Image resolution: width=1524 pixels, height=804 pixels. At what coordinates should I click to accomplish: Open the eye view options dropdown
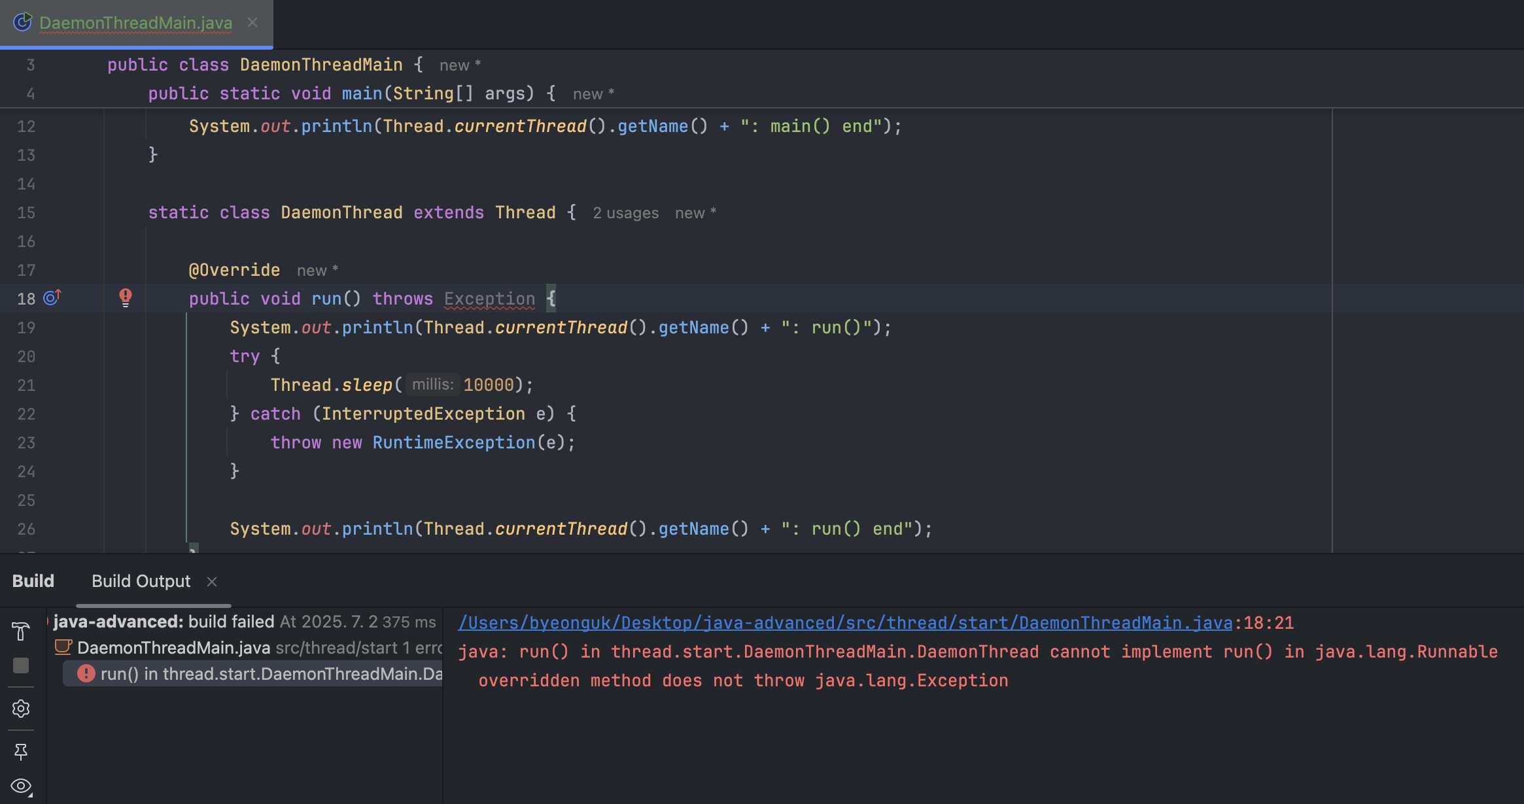point(21,786)
